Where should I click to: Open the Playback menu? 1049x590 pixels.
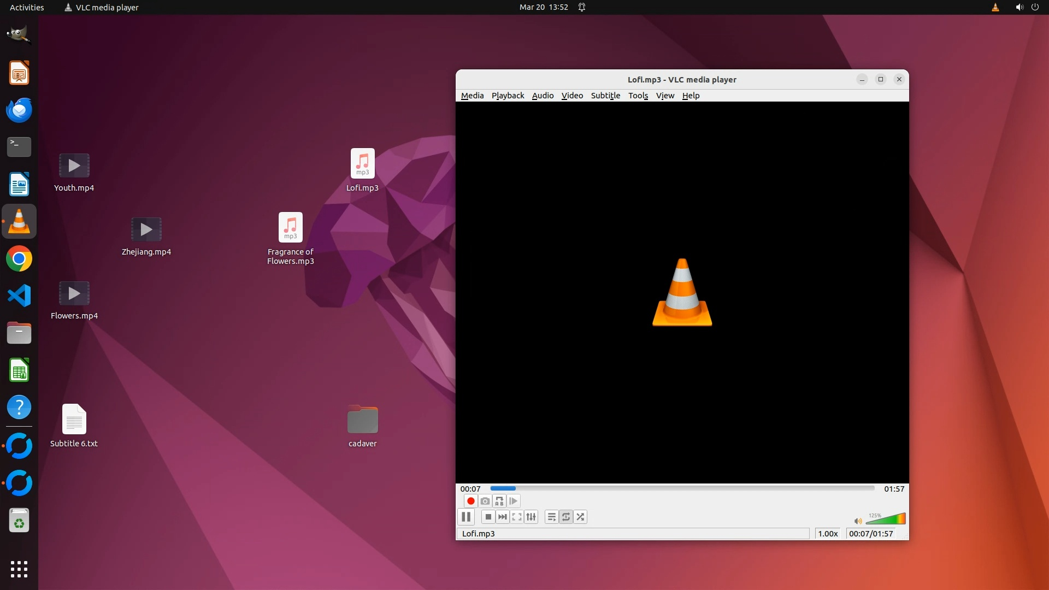508,96
